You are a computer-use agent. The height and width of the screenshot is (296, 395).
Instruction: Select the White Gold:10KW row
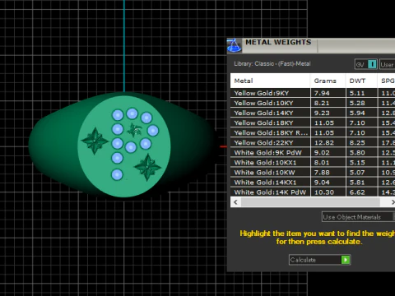(x=313, y=173)
